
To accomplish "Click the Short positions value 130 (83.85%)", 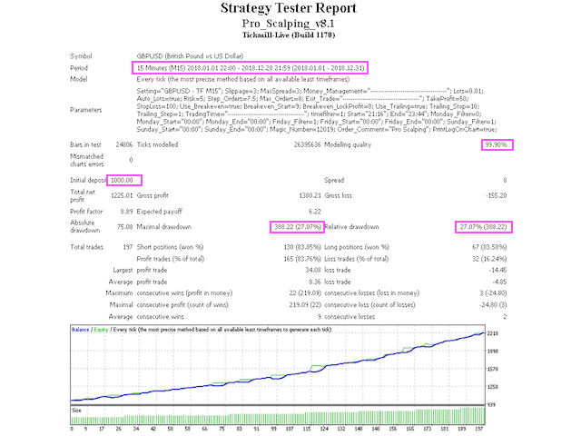I will click(302, 247).
